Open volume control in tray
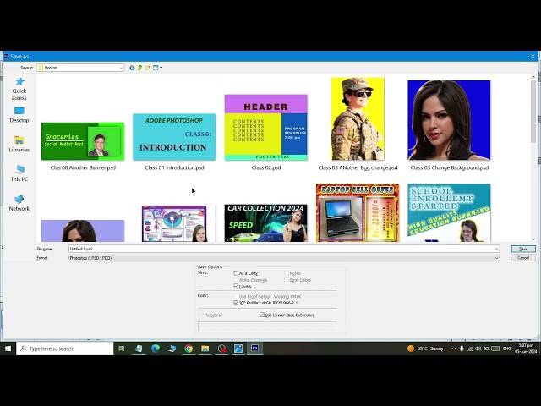Image resolution: width=541 pixels, height=406 pixels. pyautogui.click(x=478, y=348)
